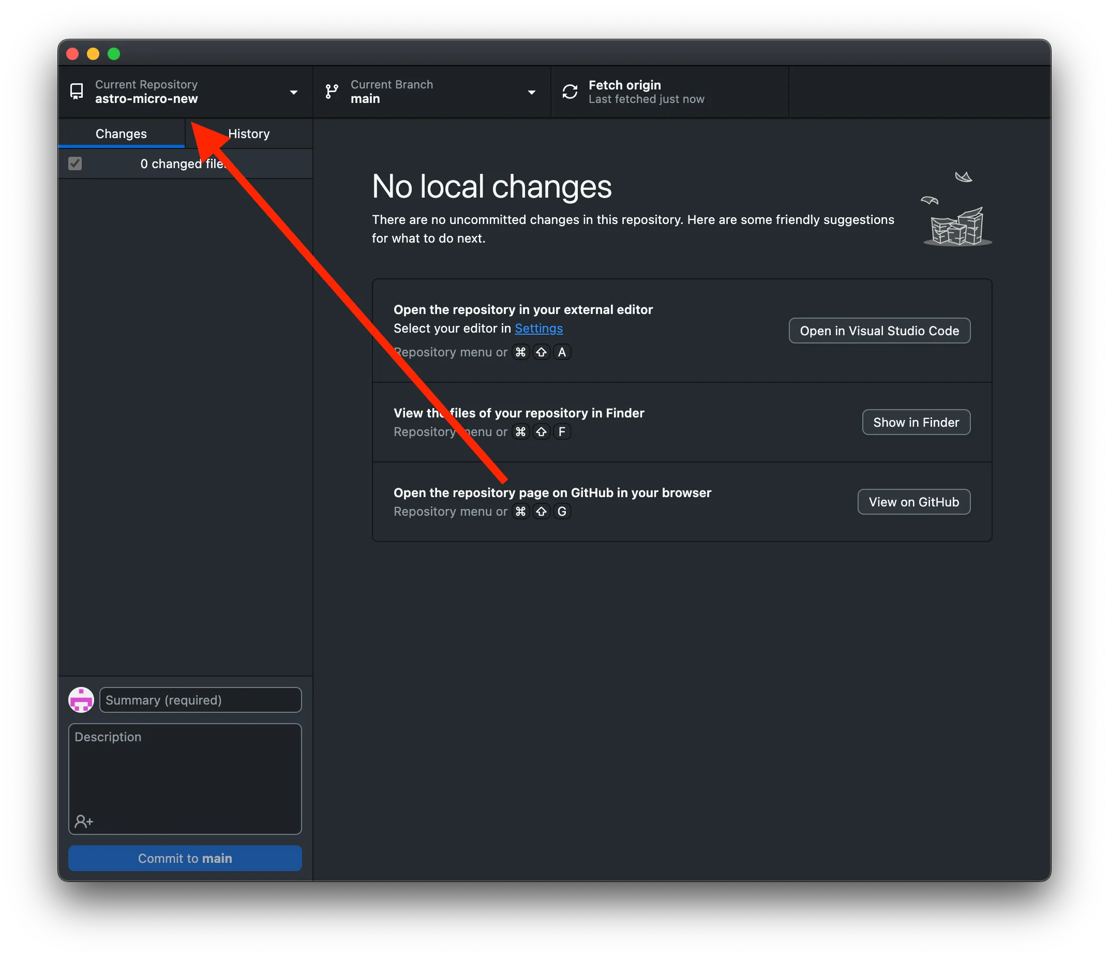Click the repository icon beside astro-micro-new
The image size is (1109, 958).
point(77,92)
